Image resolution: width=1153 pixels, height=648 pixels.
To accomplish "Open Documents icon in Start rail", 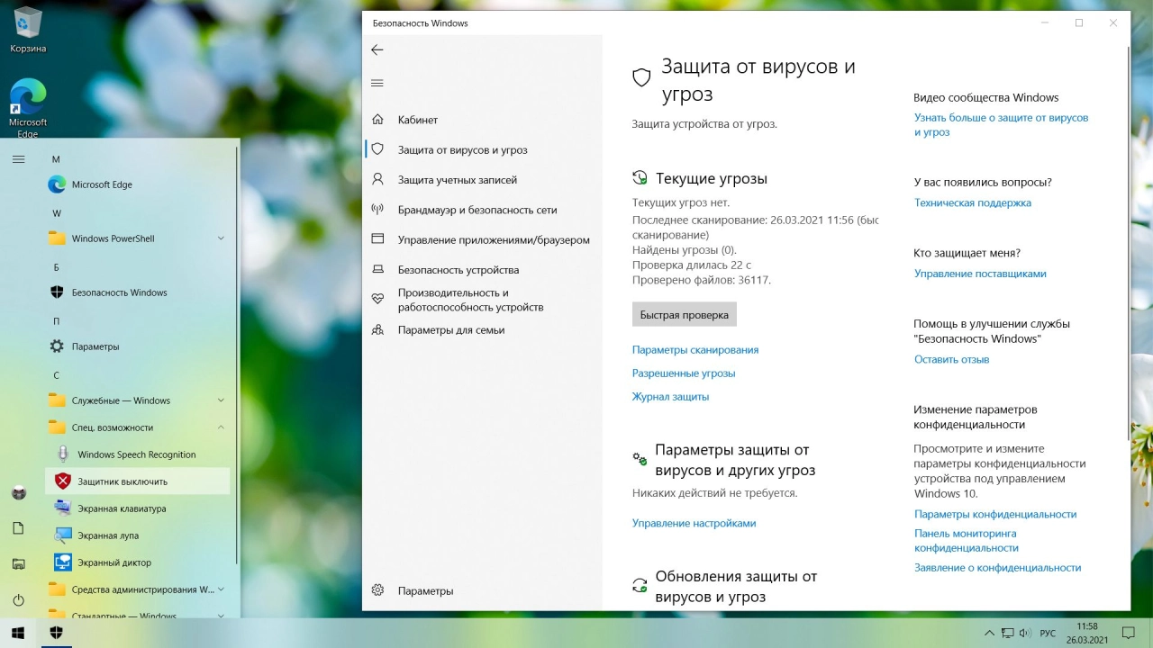I will coord(18,528).
